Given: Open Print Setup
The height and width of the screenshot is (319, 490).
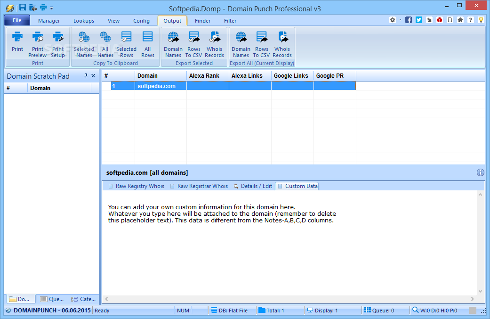Looking at the screenshot, I should click(x=58, y=44).
